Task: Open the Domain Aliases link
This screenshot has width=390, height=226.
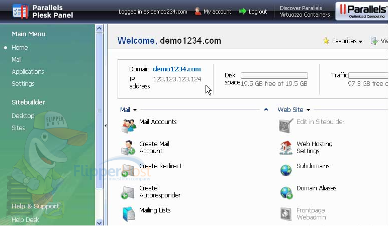Action: tap(317, 188)
